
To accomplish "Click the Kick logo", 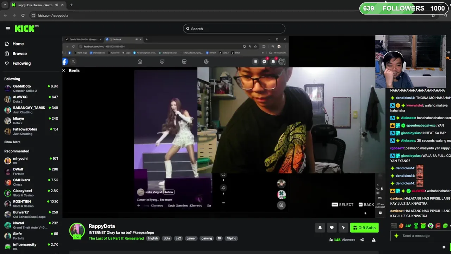I will pyautogui.click(x=26, y=29).
